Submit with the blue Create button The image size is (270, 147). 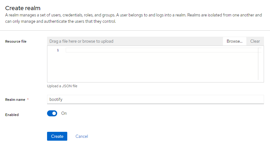click(x=57, y=136)
